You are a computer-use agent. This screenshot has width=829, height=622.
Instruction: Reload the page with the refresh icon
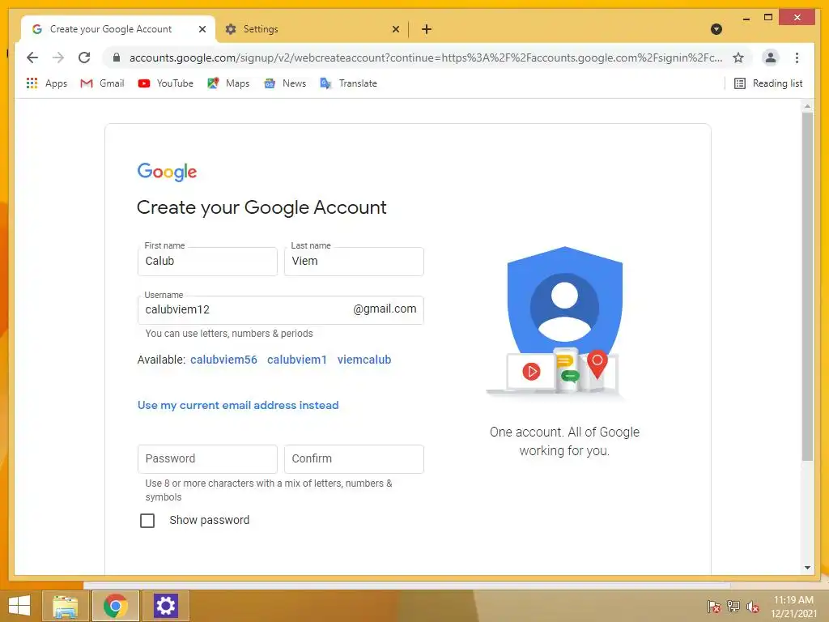(84, 58)
